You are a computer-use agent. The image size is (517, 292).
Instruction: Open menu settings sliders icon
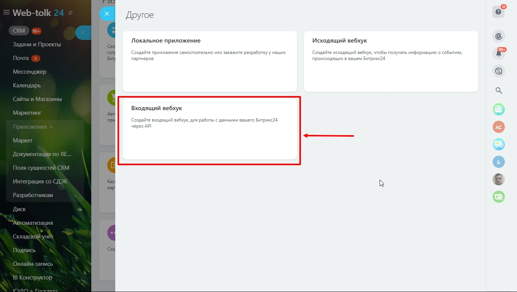tap(70, 13)
